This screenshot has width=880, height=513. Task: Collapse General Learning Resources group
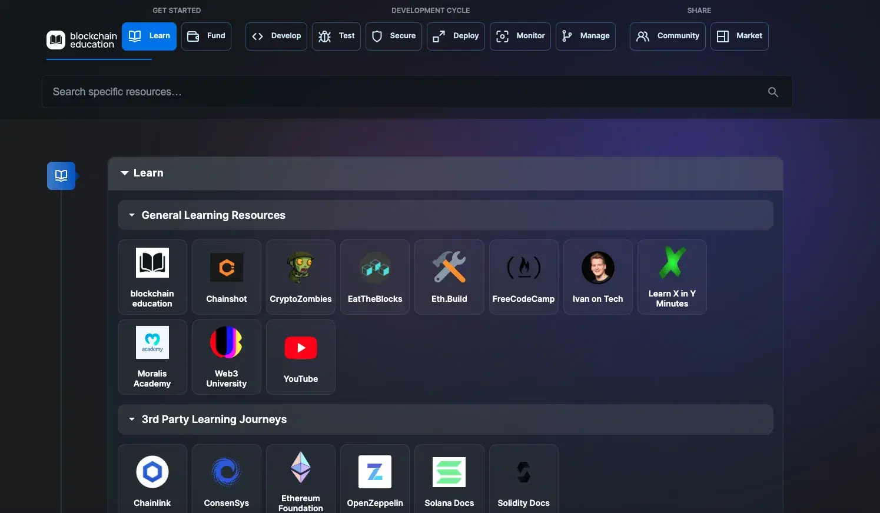[x=132, y=215]
